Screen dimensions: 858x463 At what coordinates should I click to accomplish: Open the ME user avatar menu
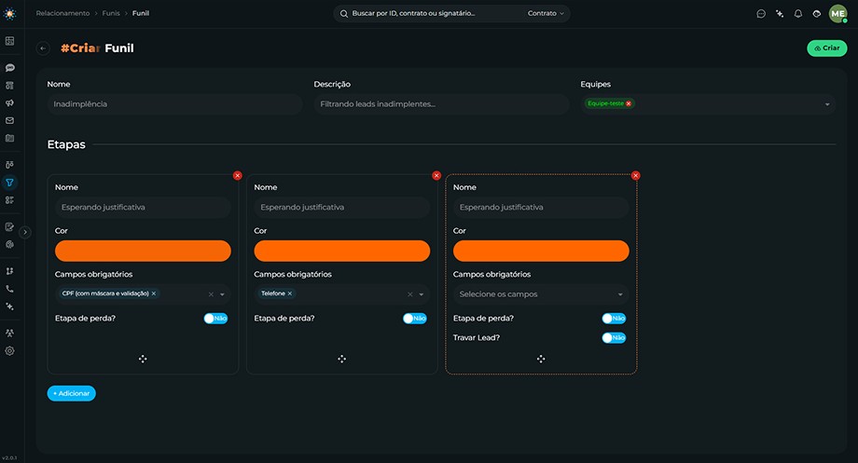coord(837,14)
